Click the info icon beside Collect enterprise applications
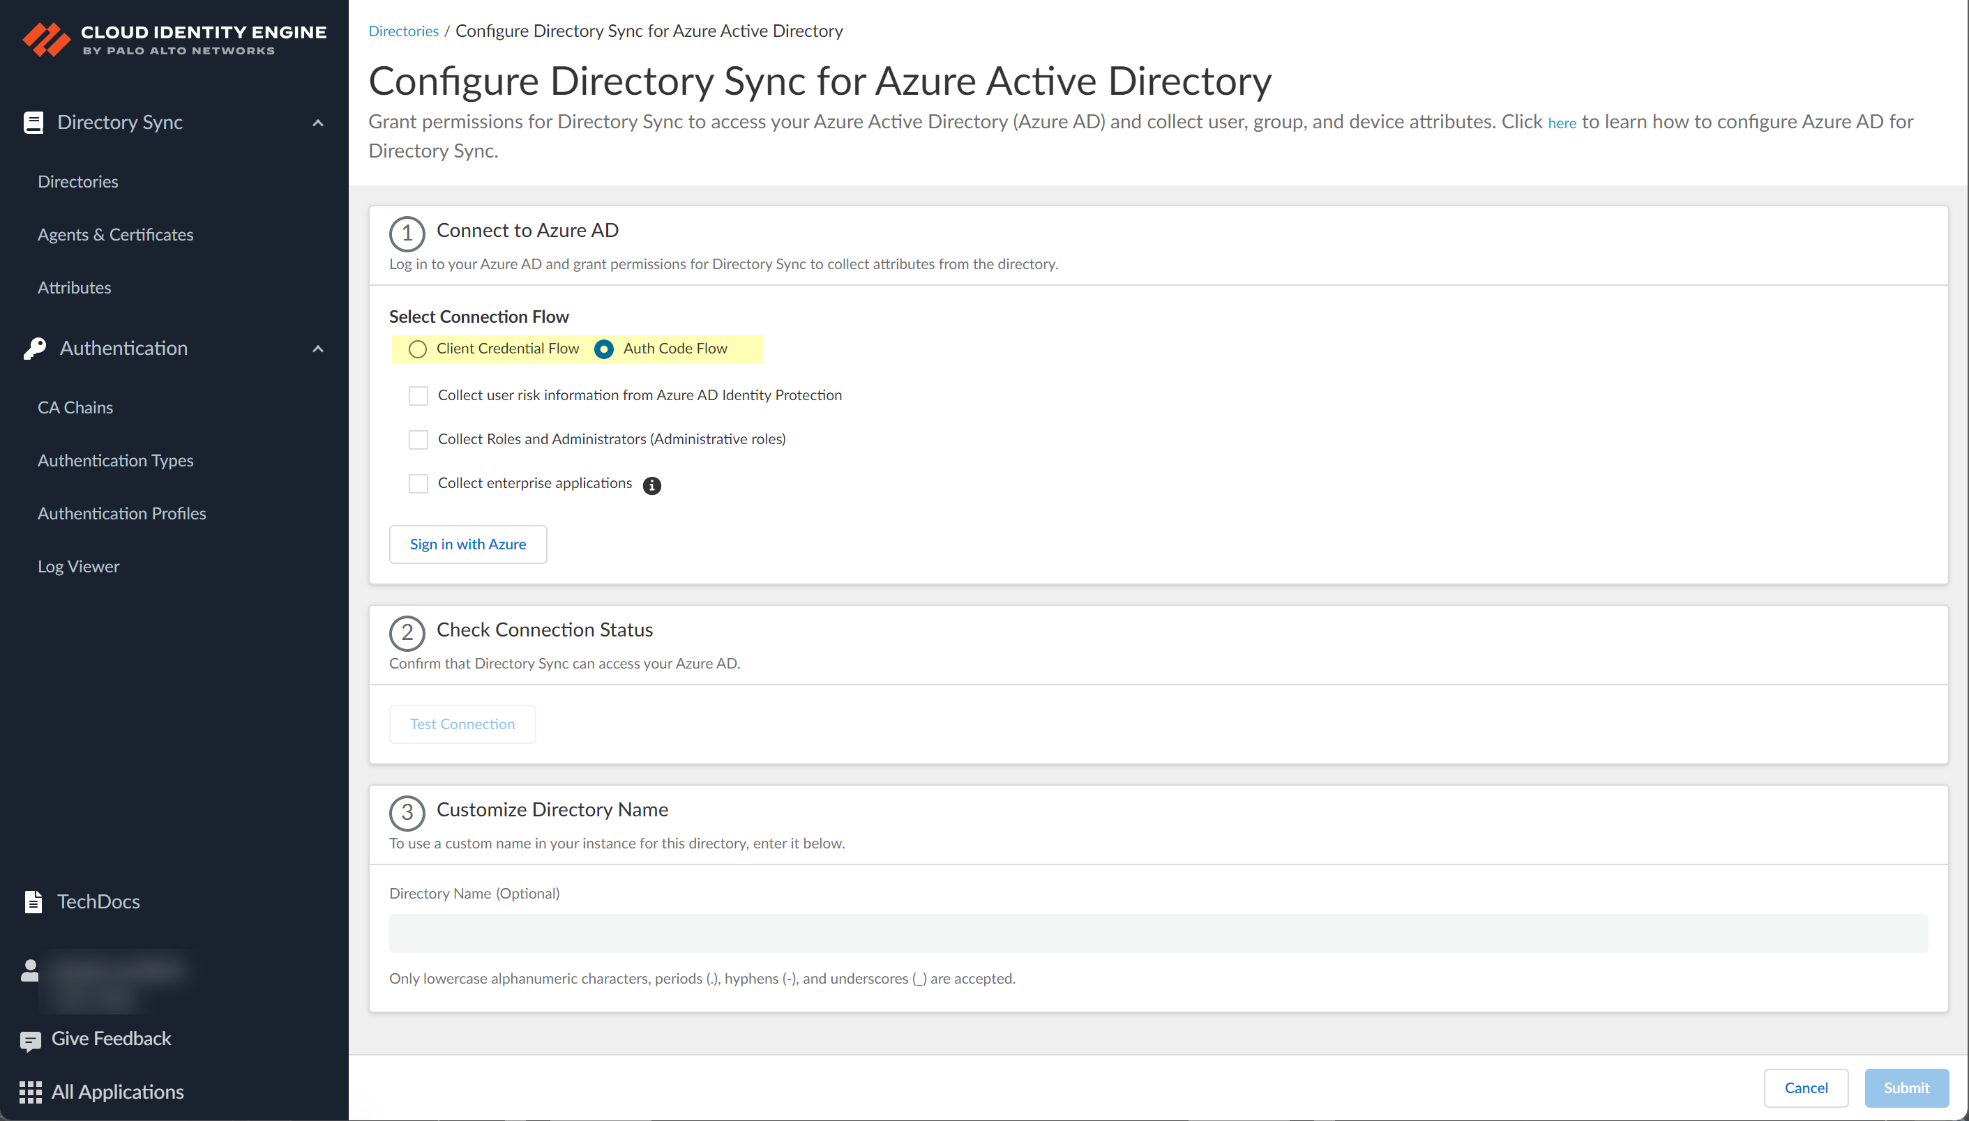Image resolution: width=1969 pixels, height=1121 pixels. 651,485
